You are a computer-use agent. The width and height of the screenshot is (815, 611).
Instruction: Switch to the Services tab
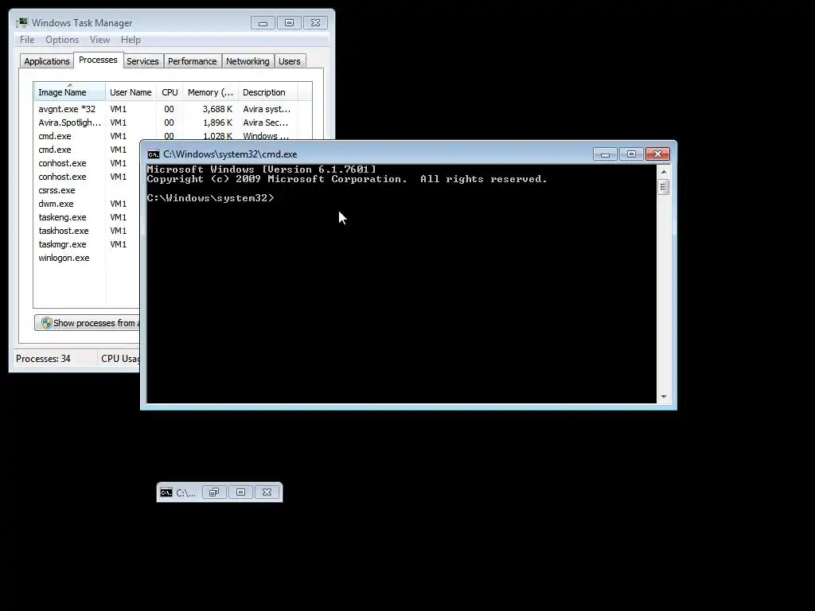(143, 61)
